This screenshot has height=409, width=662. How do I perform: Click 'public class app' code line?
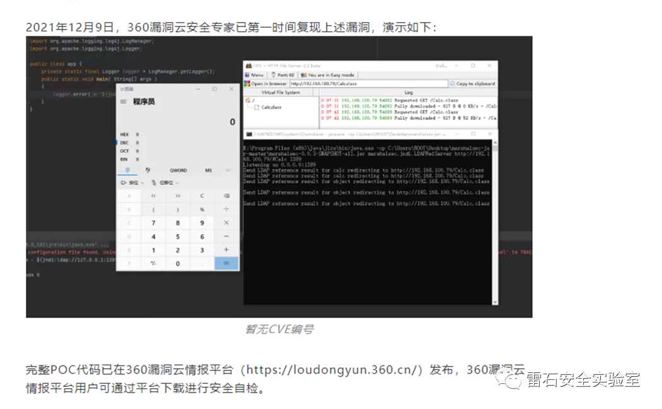pyautogui.click(x=55, y=64)
